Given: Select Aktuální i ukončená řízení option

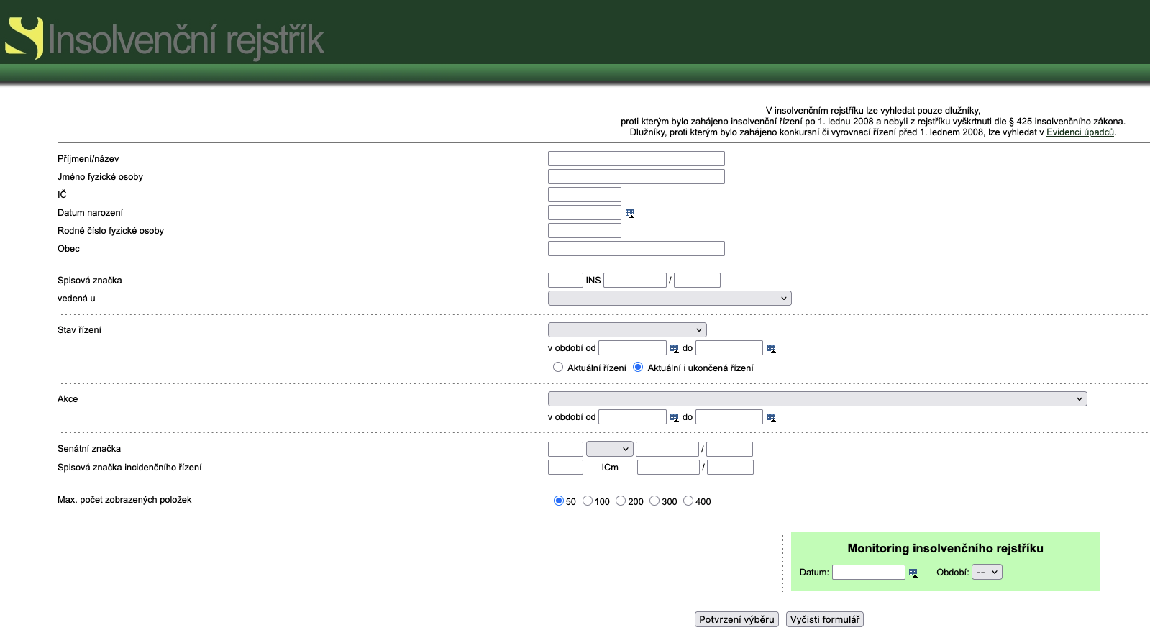Looking at the screenshot, I should pyautogui.click(x=638, y=367).
